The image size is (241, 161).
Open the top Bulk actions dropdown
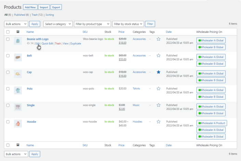[x=16, y=24]
